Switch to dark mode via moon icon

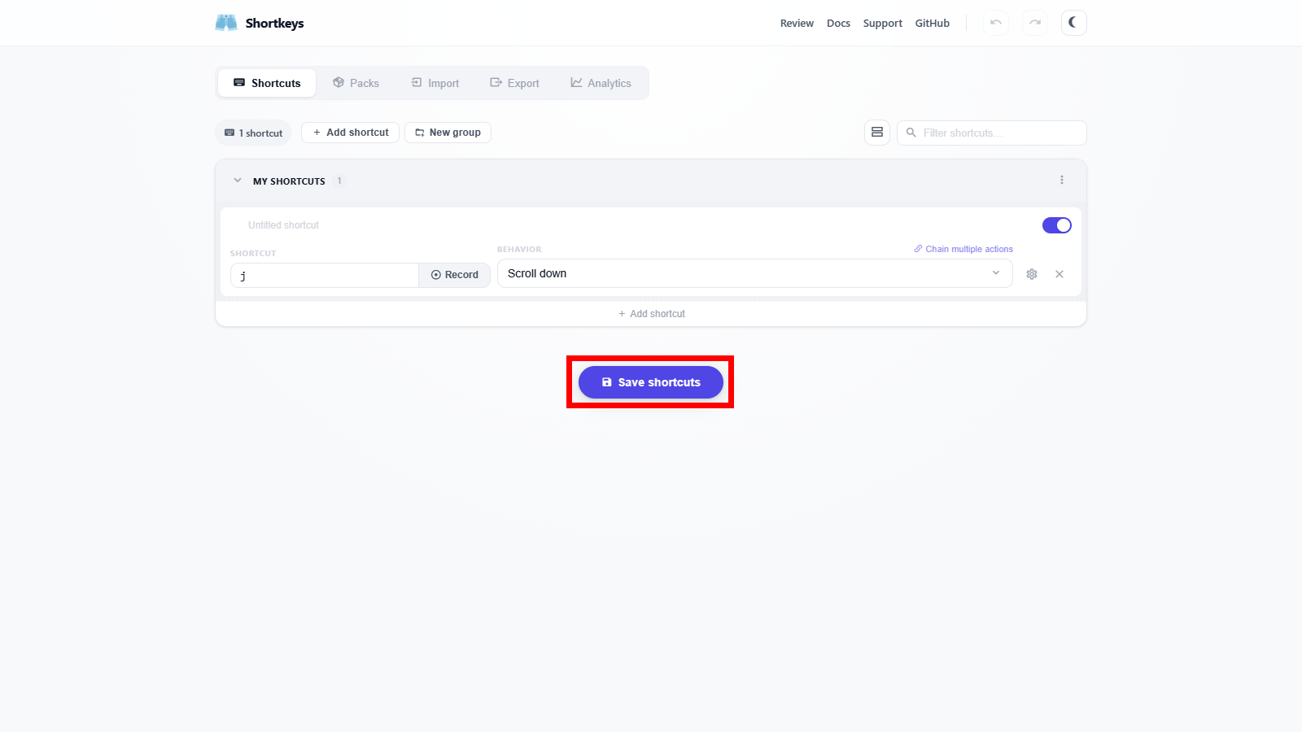point(1073,23)
